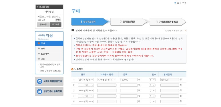Select step 2 입력정보확인 tab
Viewport: 221px width, 107px height.
tap(129, 22)
